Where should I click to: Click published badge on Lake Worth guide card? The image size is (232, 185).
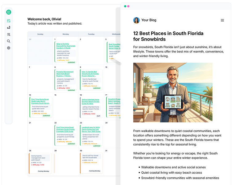[x=46, y=116]
